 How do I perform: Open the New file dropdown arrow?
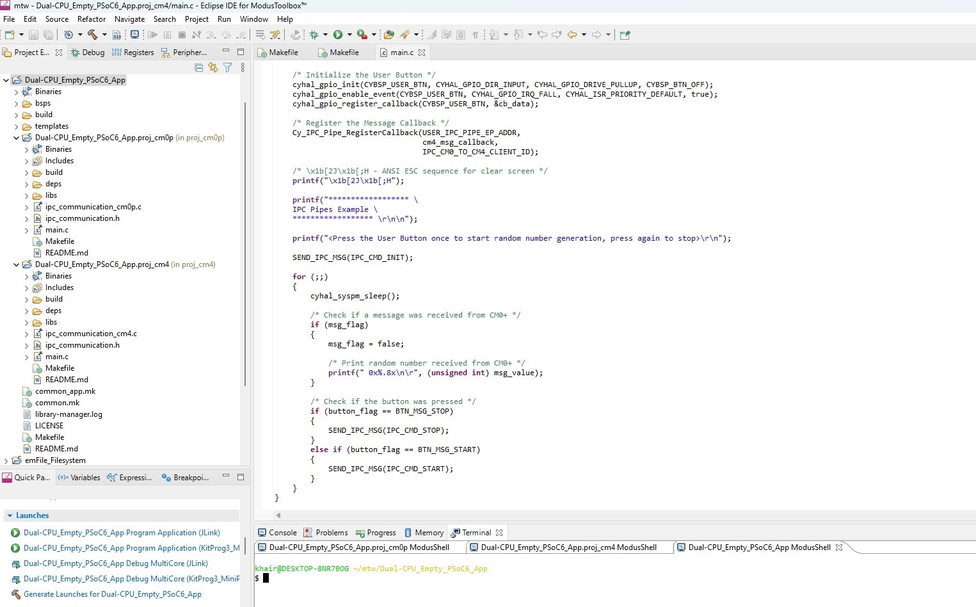tap(21, 35)
